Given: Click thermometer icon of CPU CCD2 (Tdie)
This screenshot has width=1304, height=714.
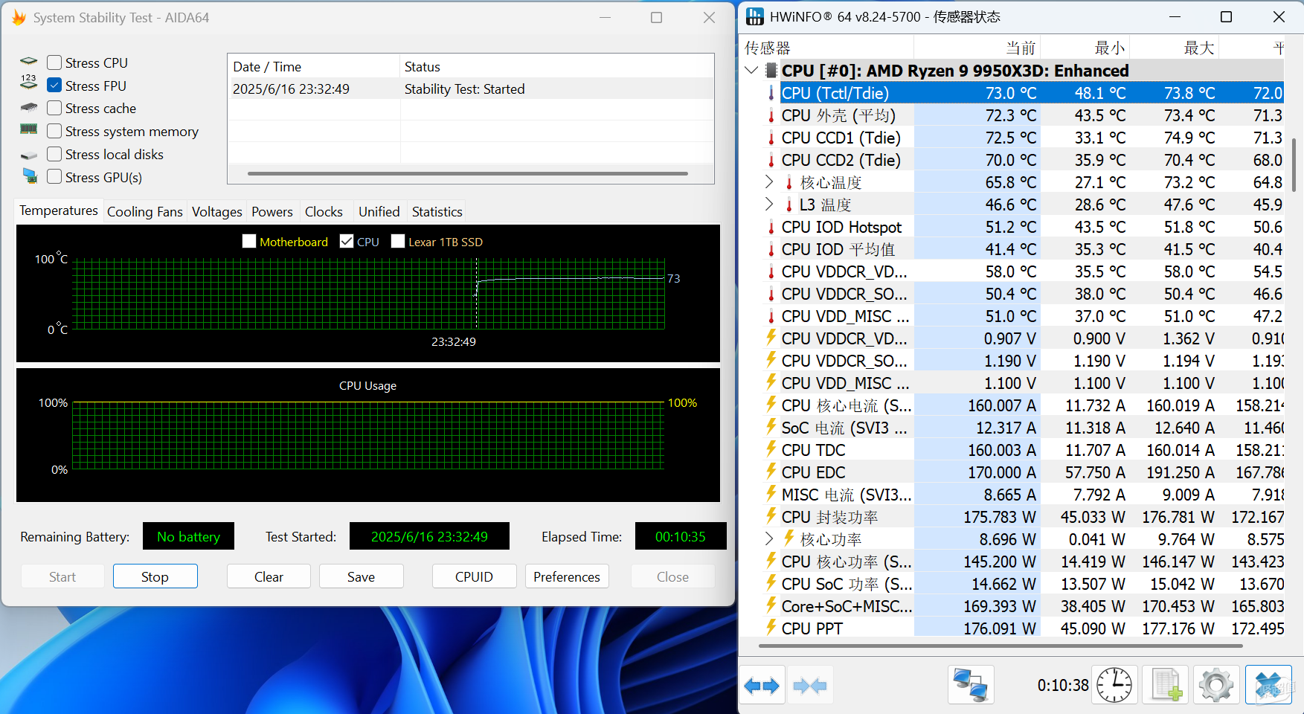Looking at the screenshot, I should pos(771,160).
